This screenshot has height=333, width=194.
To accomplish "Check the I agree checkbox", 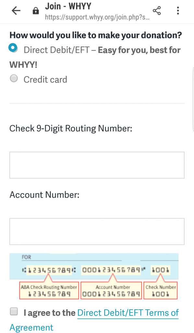I will (14, 312).
